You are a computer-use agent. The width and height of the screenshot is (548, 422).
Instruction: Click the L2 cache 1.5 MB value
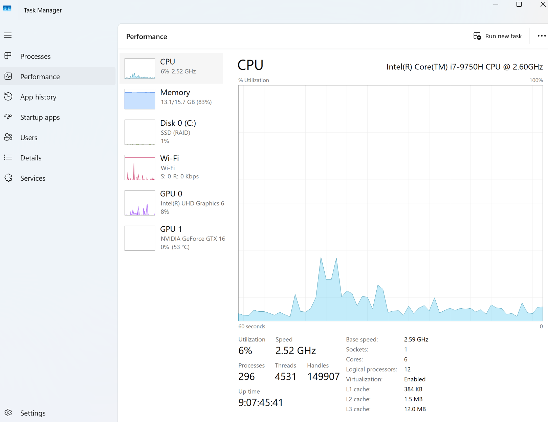pyautogui.click(x=413, y=399)
